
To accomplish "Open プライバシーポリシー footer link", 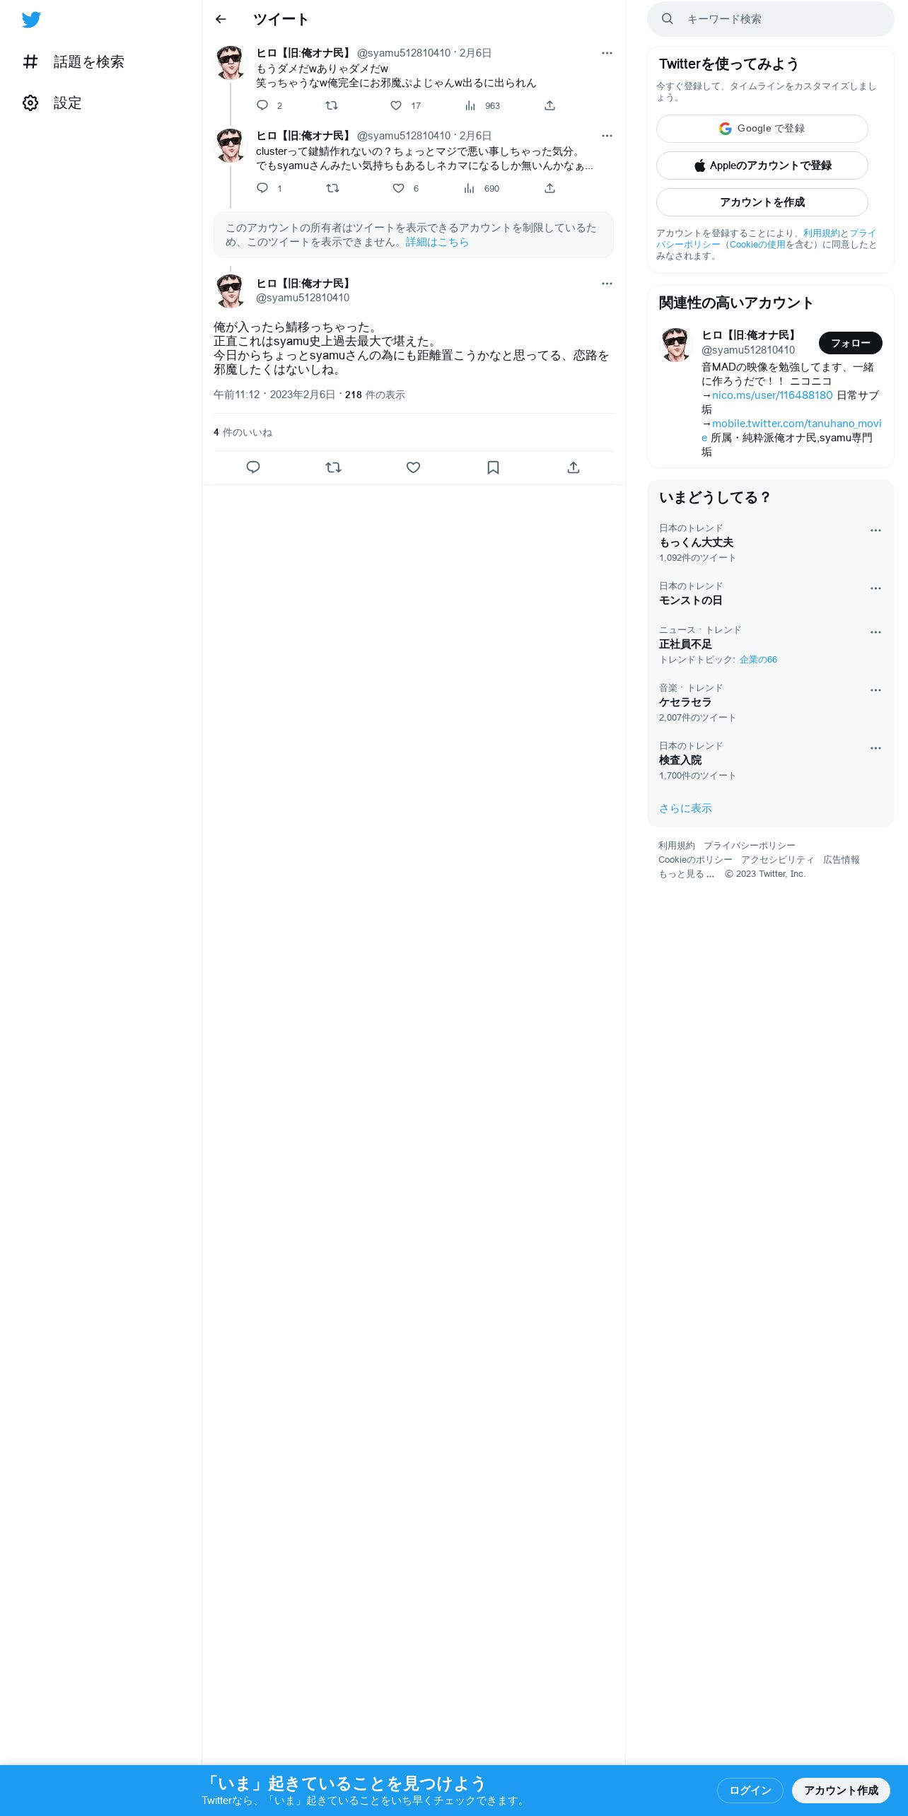I will [x=749, y=846].
